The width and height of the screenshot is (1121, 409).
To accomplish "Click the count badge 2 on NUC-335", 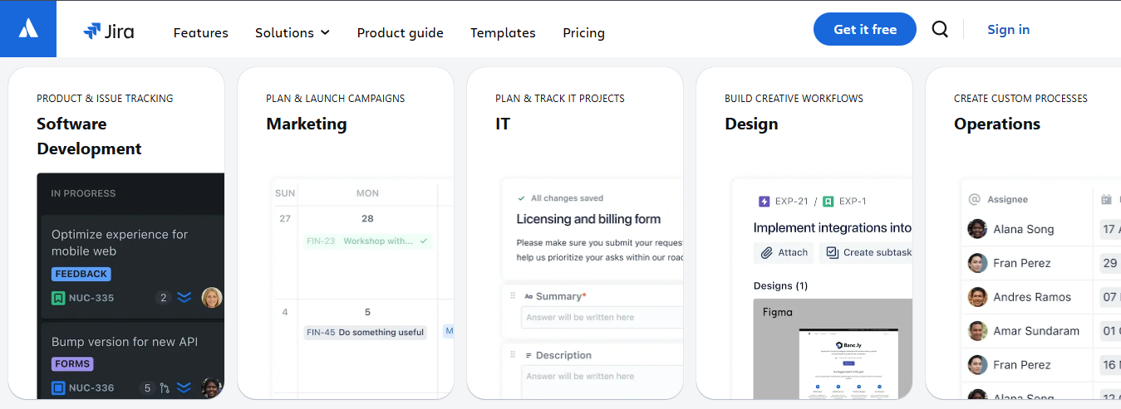I will [x=164, y=298].
